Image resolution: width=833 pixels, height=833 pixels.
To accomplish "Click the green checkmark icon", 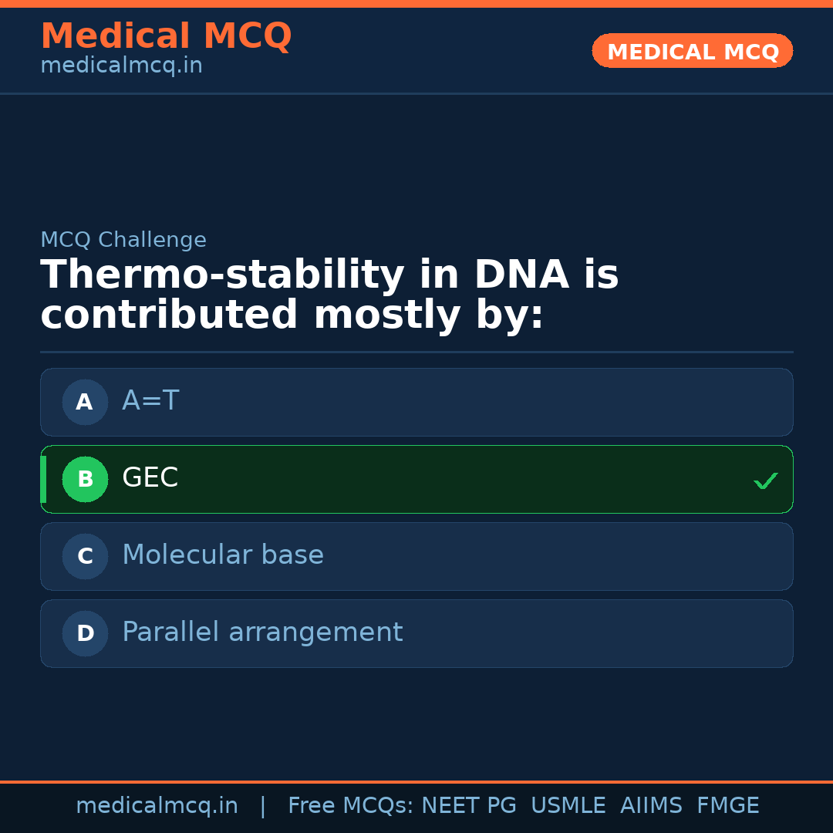I will click(x=765, y=481).
